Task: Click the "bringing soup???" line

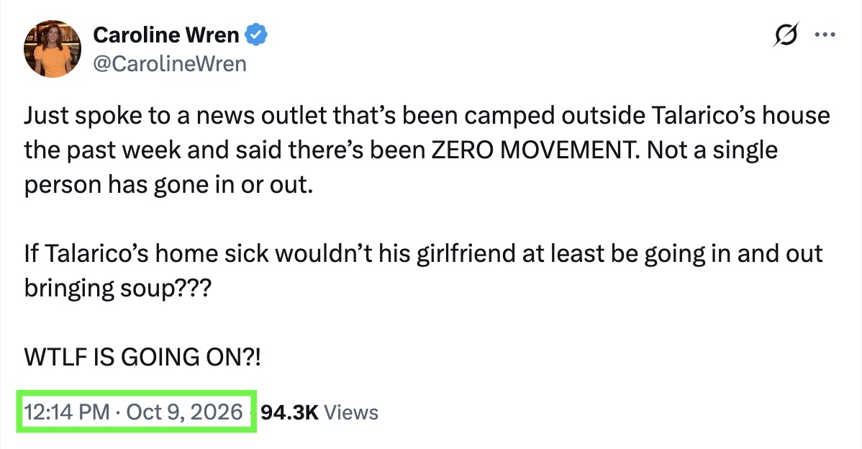Action: pyautogui.click(x=117, y=289)
